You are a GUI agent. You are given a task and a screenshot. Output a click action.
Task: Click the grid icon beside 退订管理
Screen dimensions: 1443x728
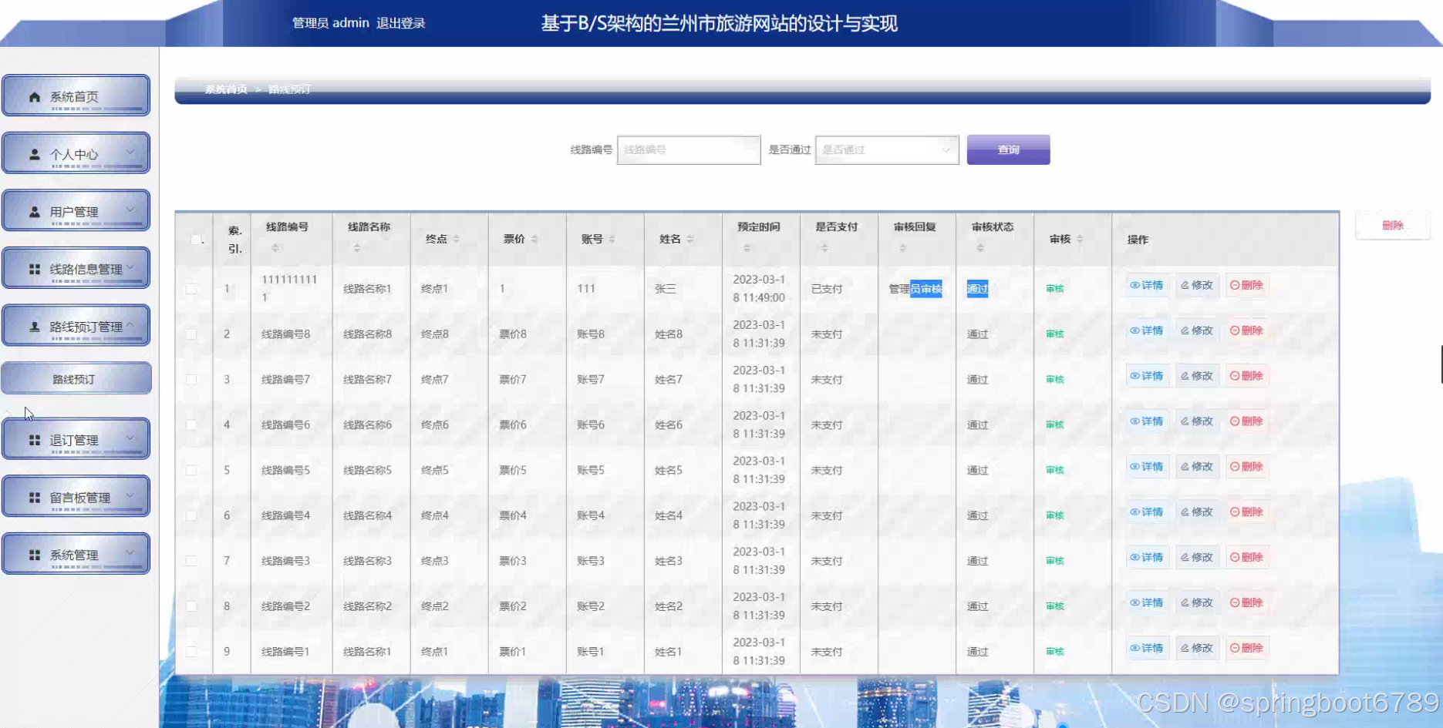click(x=35, y=440)
